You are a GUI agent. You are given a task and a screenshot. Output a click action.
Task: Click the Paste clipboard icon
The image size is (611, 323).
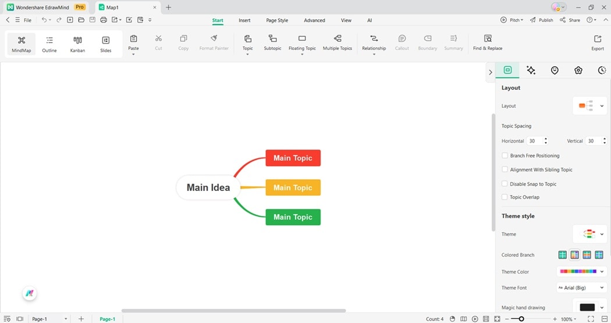pyautogui.click(x=134, y=39)
